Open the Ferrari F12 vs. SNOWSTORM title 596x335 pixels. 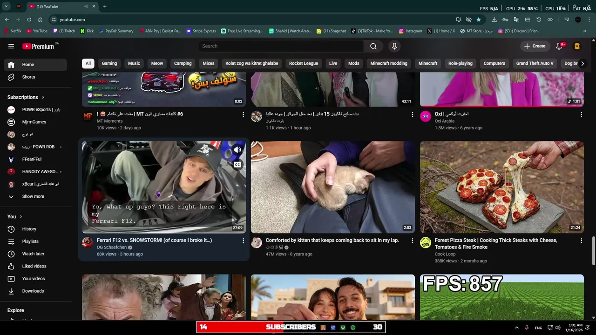tap(154, 241)
